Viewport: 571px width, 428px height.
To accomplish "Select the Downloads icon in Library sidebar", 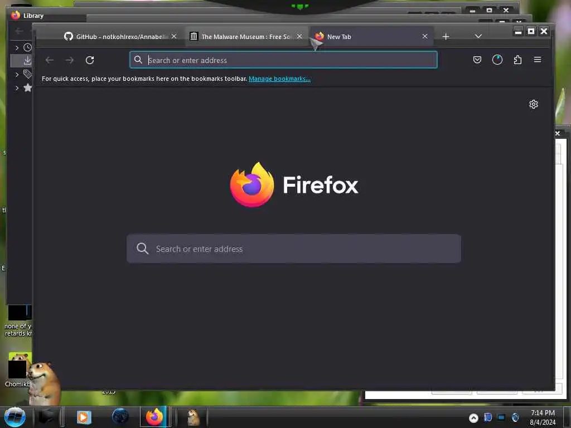I will point(28,61).
